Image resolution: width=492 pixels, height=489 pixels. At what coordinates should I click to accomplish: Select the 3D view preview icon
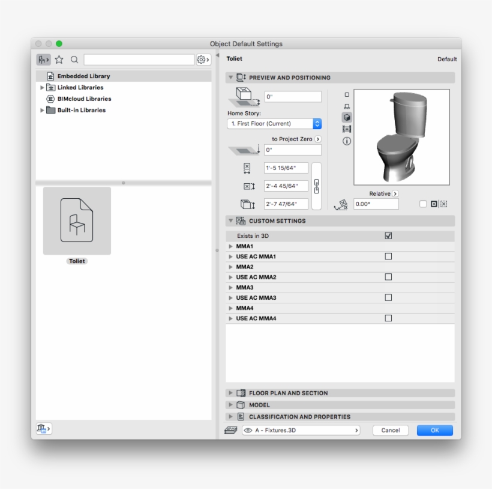pos(347,117)
